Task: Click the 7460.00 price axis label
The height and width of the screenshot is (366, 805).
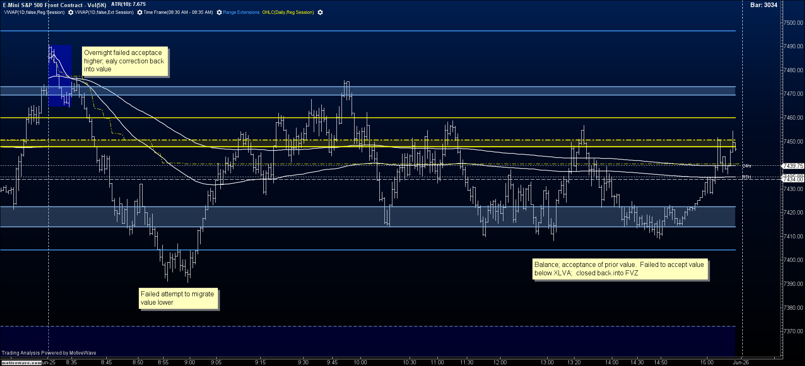Action: (794, 118)
